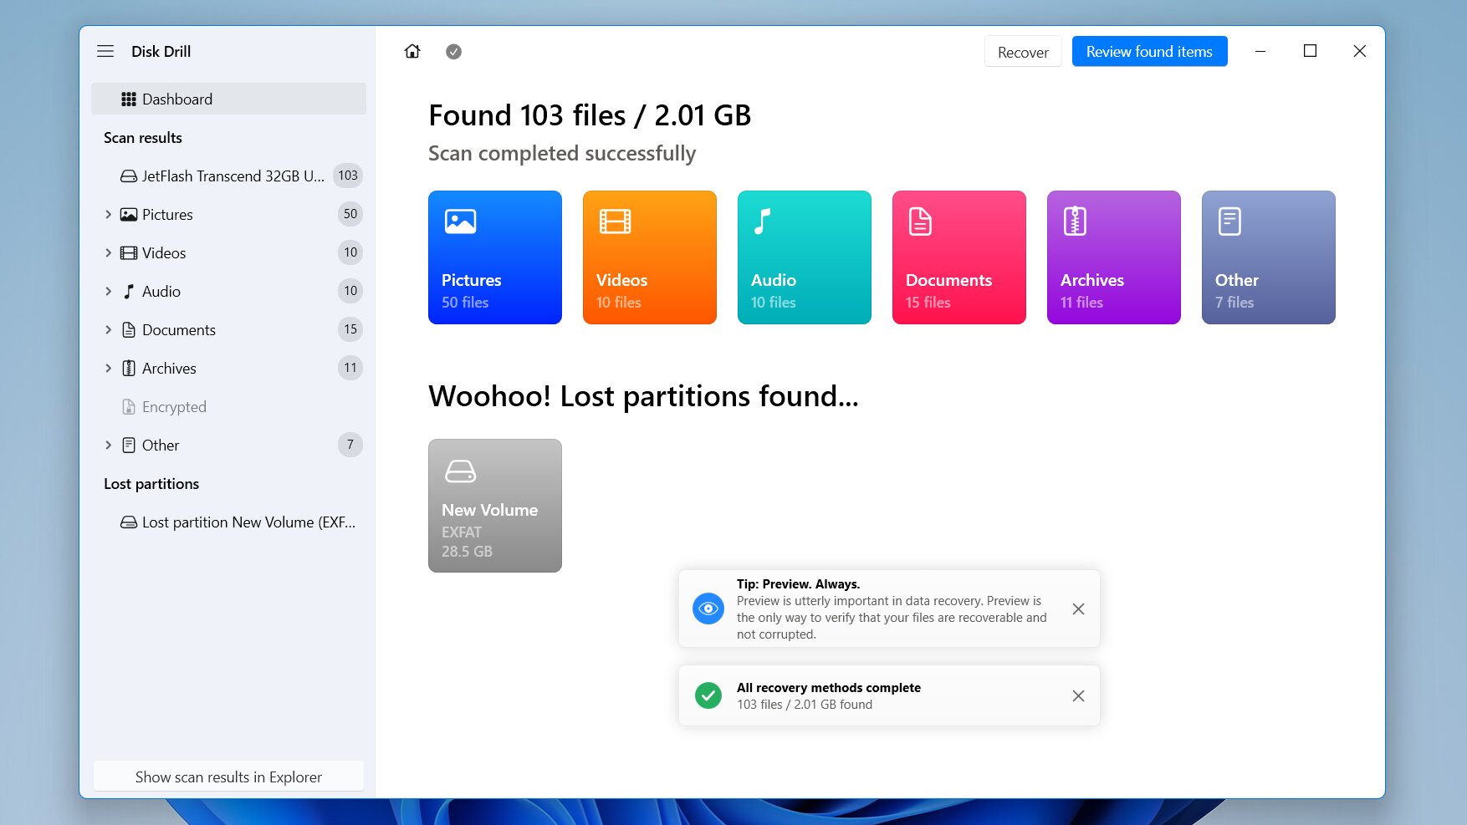Select the Pictures category label in sidebar
The width and height of the screenshot is (1467, 825).
(167, 215)
